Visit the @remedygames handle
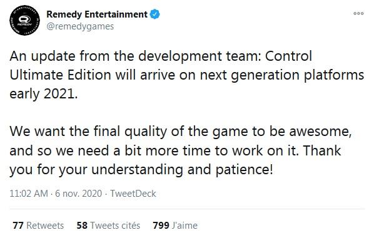Image resolution: width=374 pixels, height=235 pixels. click(x=80, y=26)
